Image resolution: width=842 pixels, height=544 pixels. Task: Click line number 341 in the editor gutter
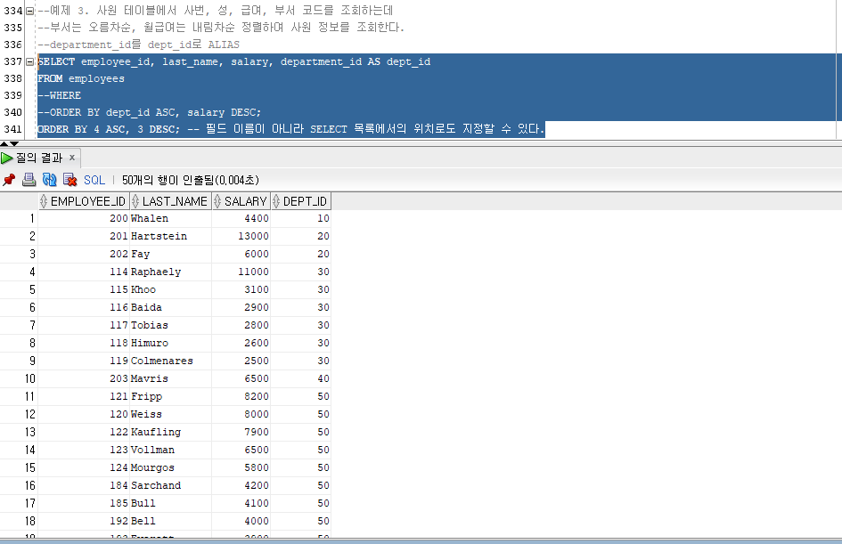[12, 129]
